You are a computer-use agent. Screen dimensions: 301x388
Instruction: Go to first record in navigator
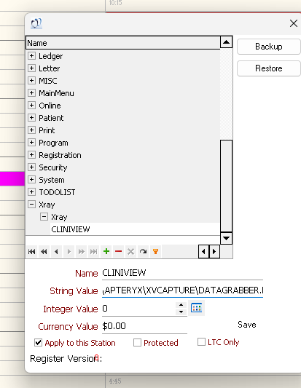tap(32, 252)
